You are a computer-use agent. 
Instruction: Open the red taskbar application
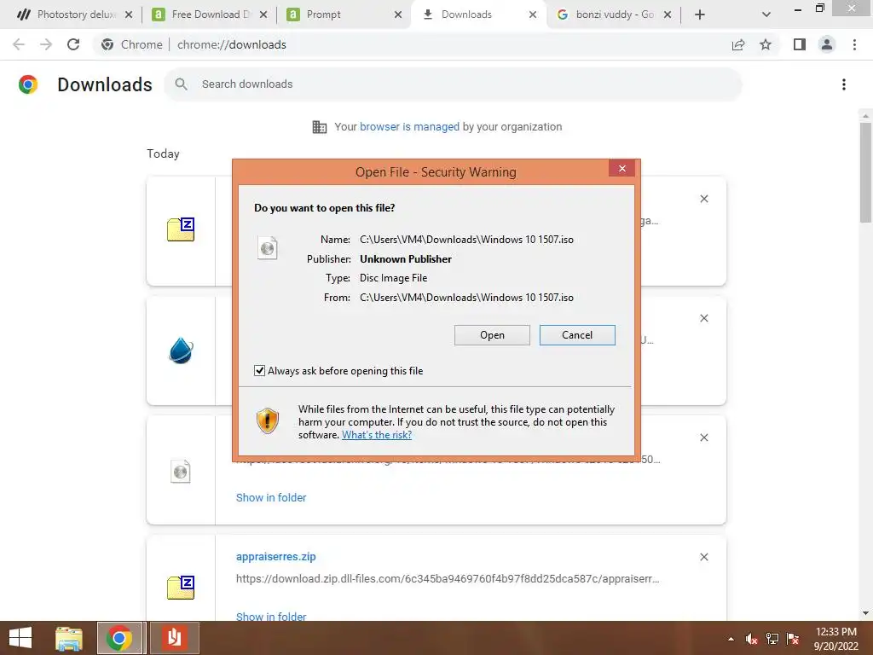tap(174, 638)
